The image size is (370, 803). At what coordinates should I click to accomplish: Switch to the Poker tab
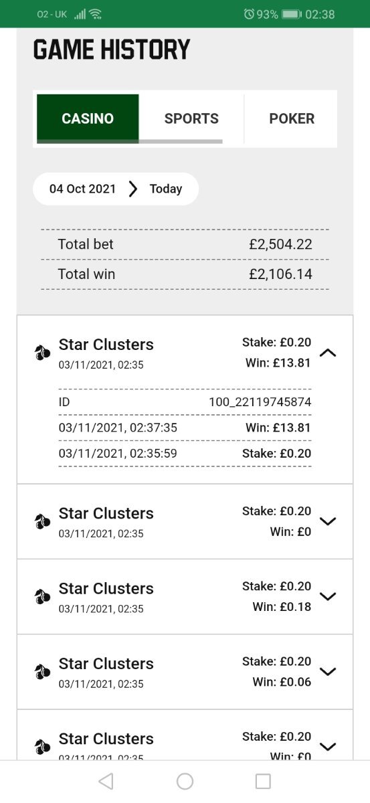coord(292,118)
